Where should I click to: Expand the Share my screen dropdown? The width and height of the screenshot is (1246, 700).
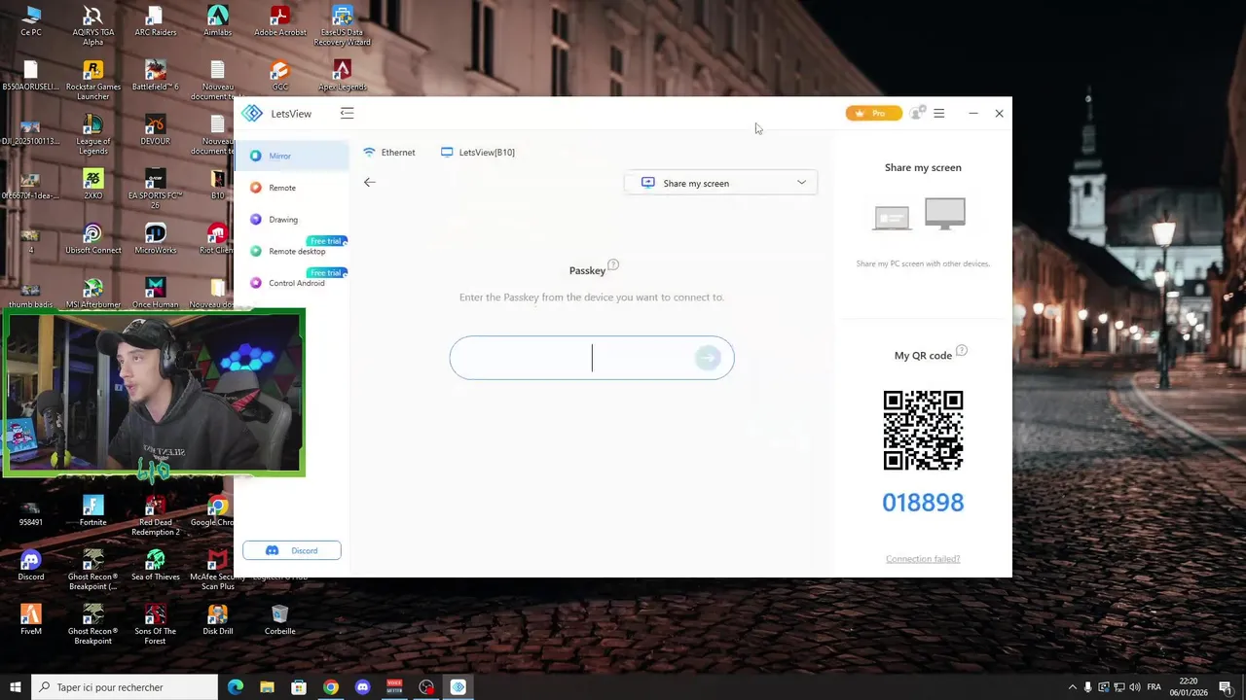click(720, 183)
